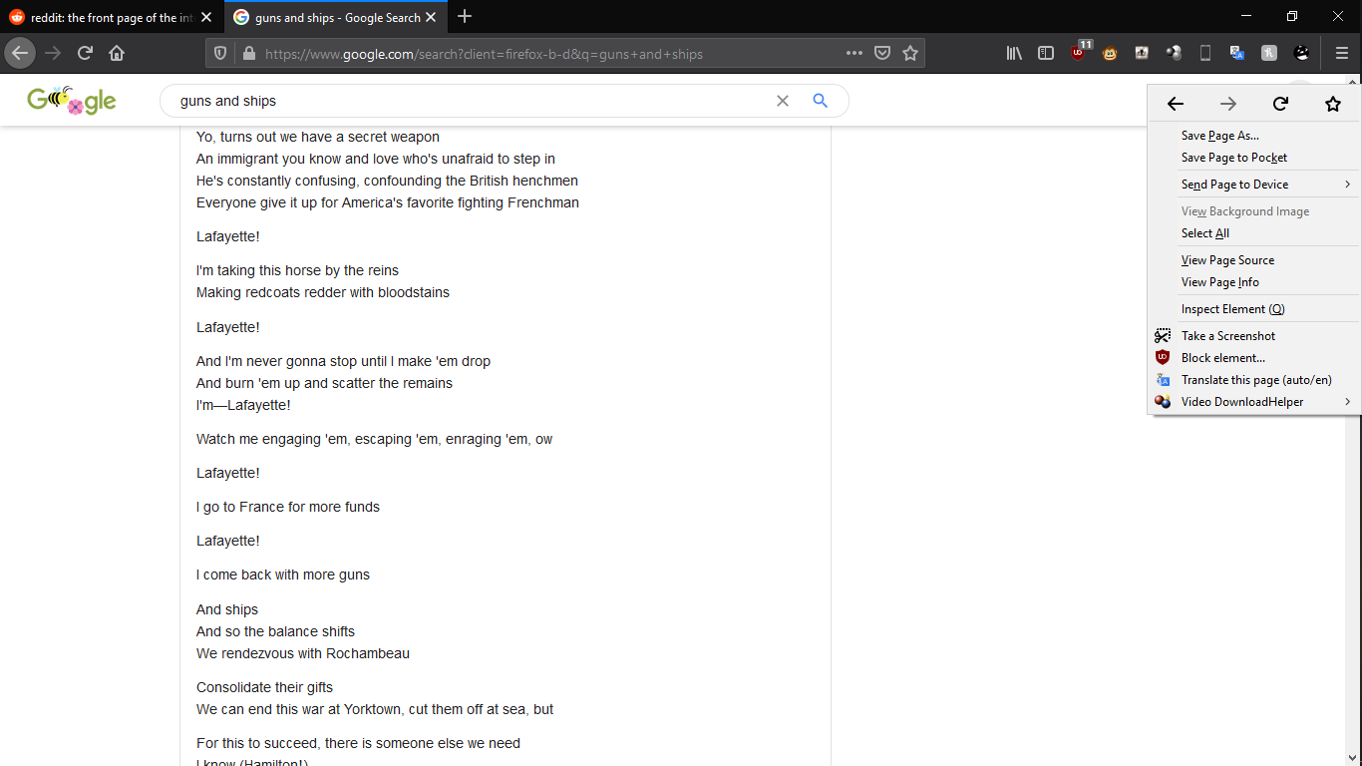Click the Save to Pocket icon in the address bar
Viewport: 1362px width, 766px height.
[x=882, y=54]
